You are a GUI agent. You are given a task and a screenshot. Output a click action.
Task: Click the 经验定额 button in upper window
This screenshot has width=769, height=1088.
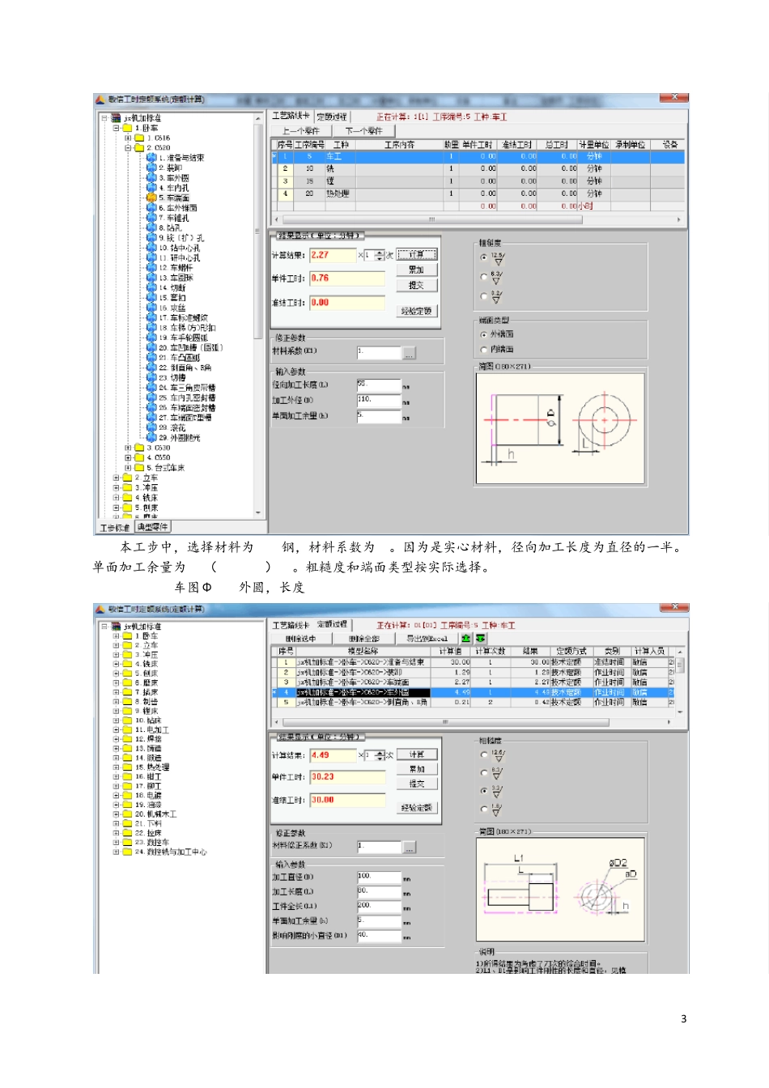tap(417, 311)
